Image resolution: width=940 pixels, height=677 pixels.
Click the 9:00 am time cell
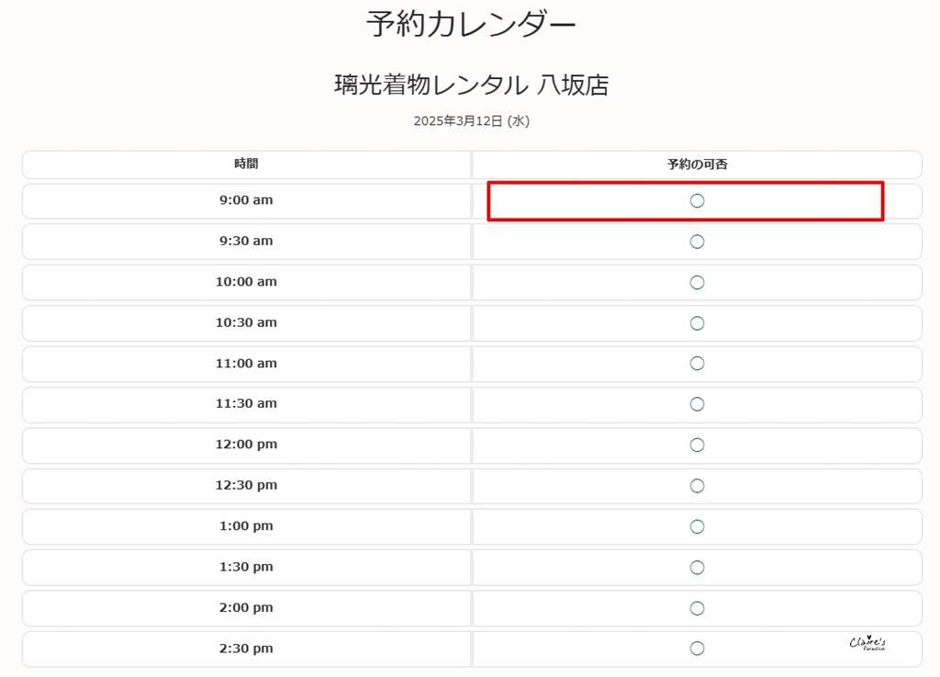click(x=246, y=200)
